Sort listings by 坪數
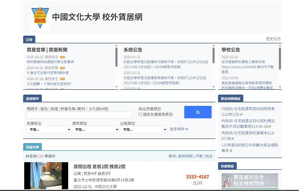The height and width of the screenshot is (191, 299). pos(199,156)
